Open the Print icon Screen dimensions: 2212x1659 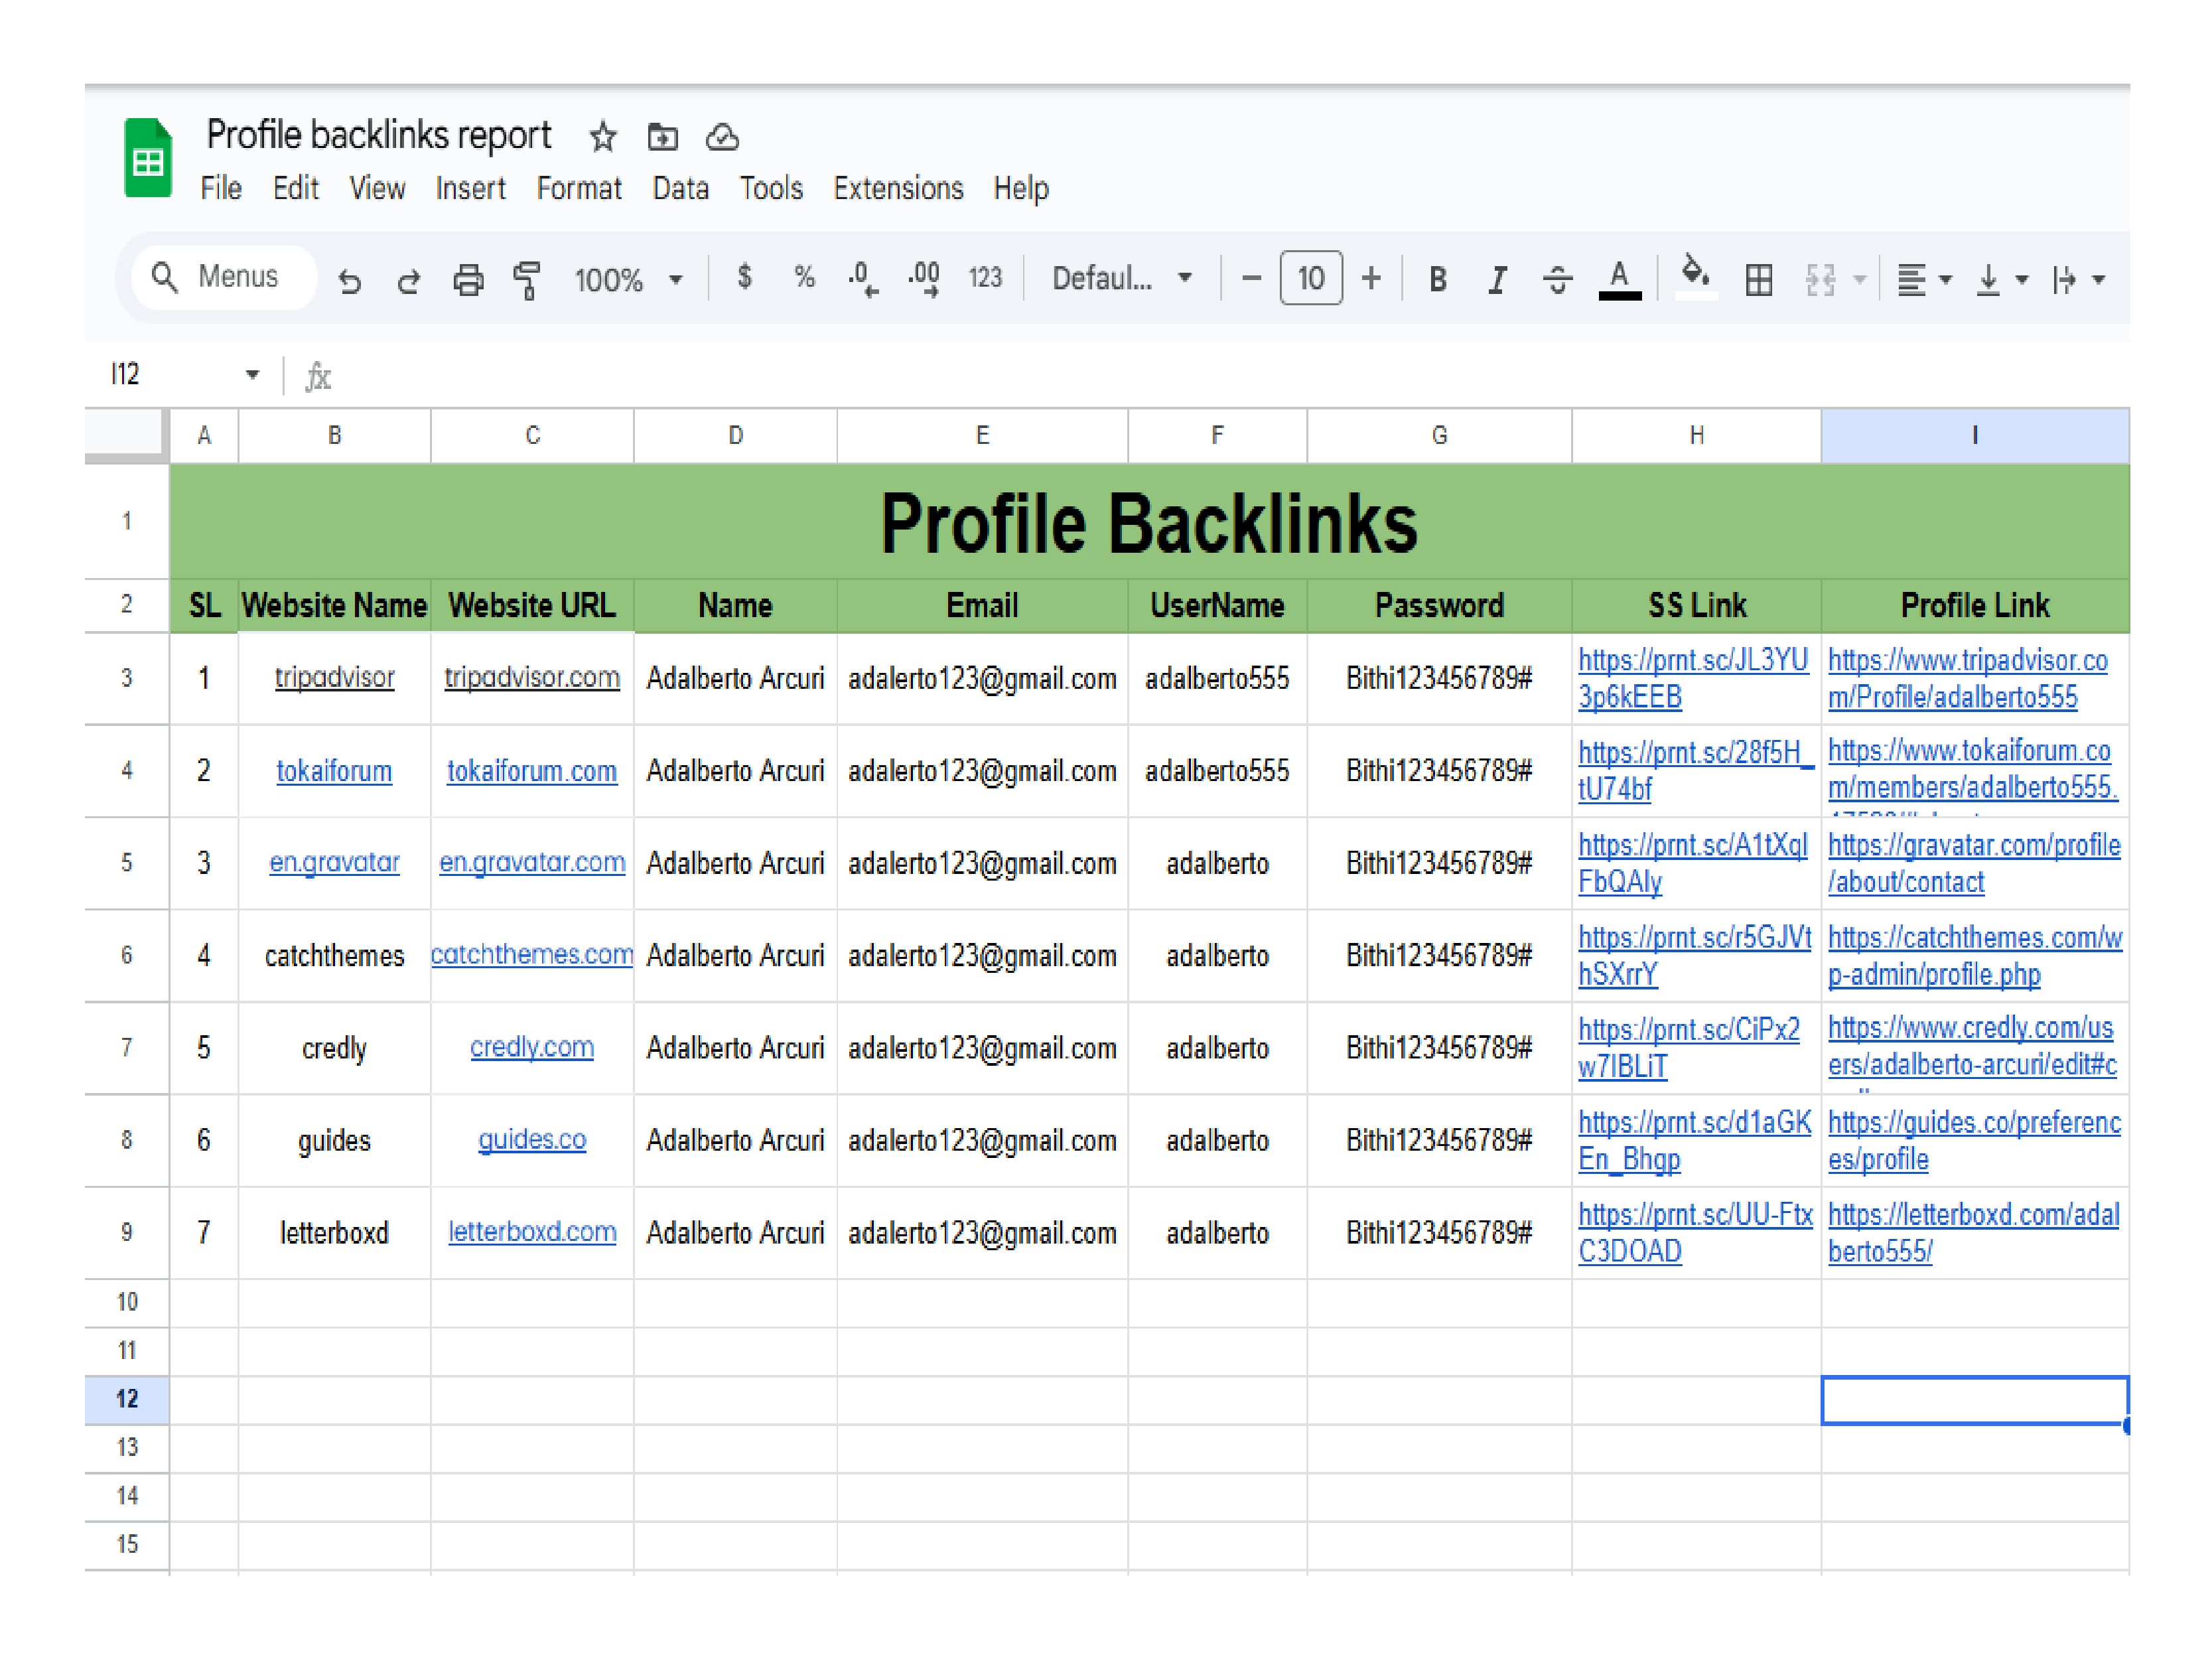click(468, 280)
